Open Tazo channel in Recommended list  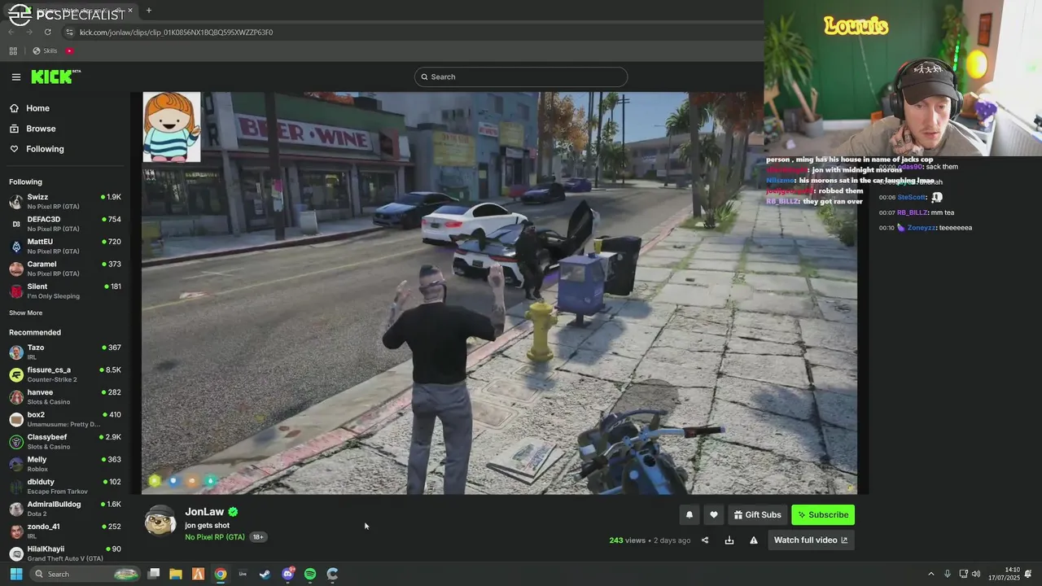point(65,352)
